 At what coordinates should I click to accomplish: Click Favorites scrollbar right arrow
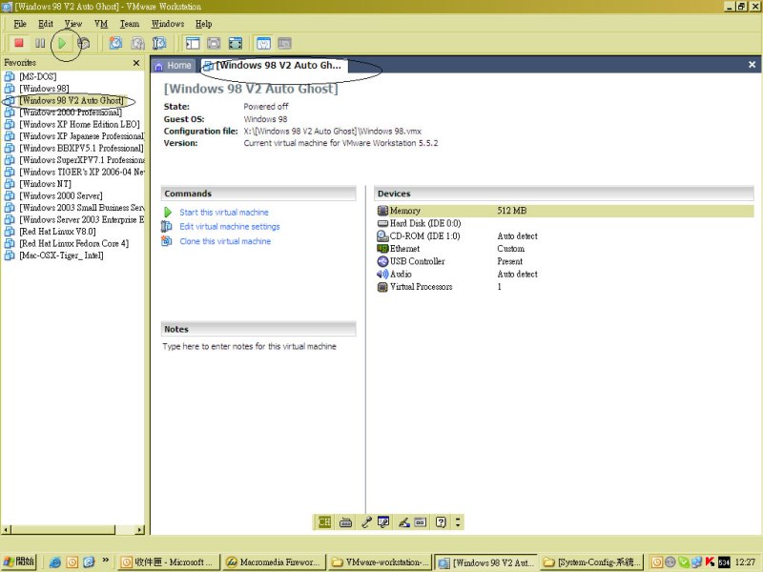pyautogui.click(x=140, y=530)
